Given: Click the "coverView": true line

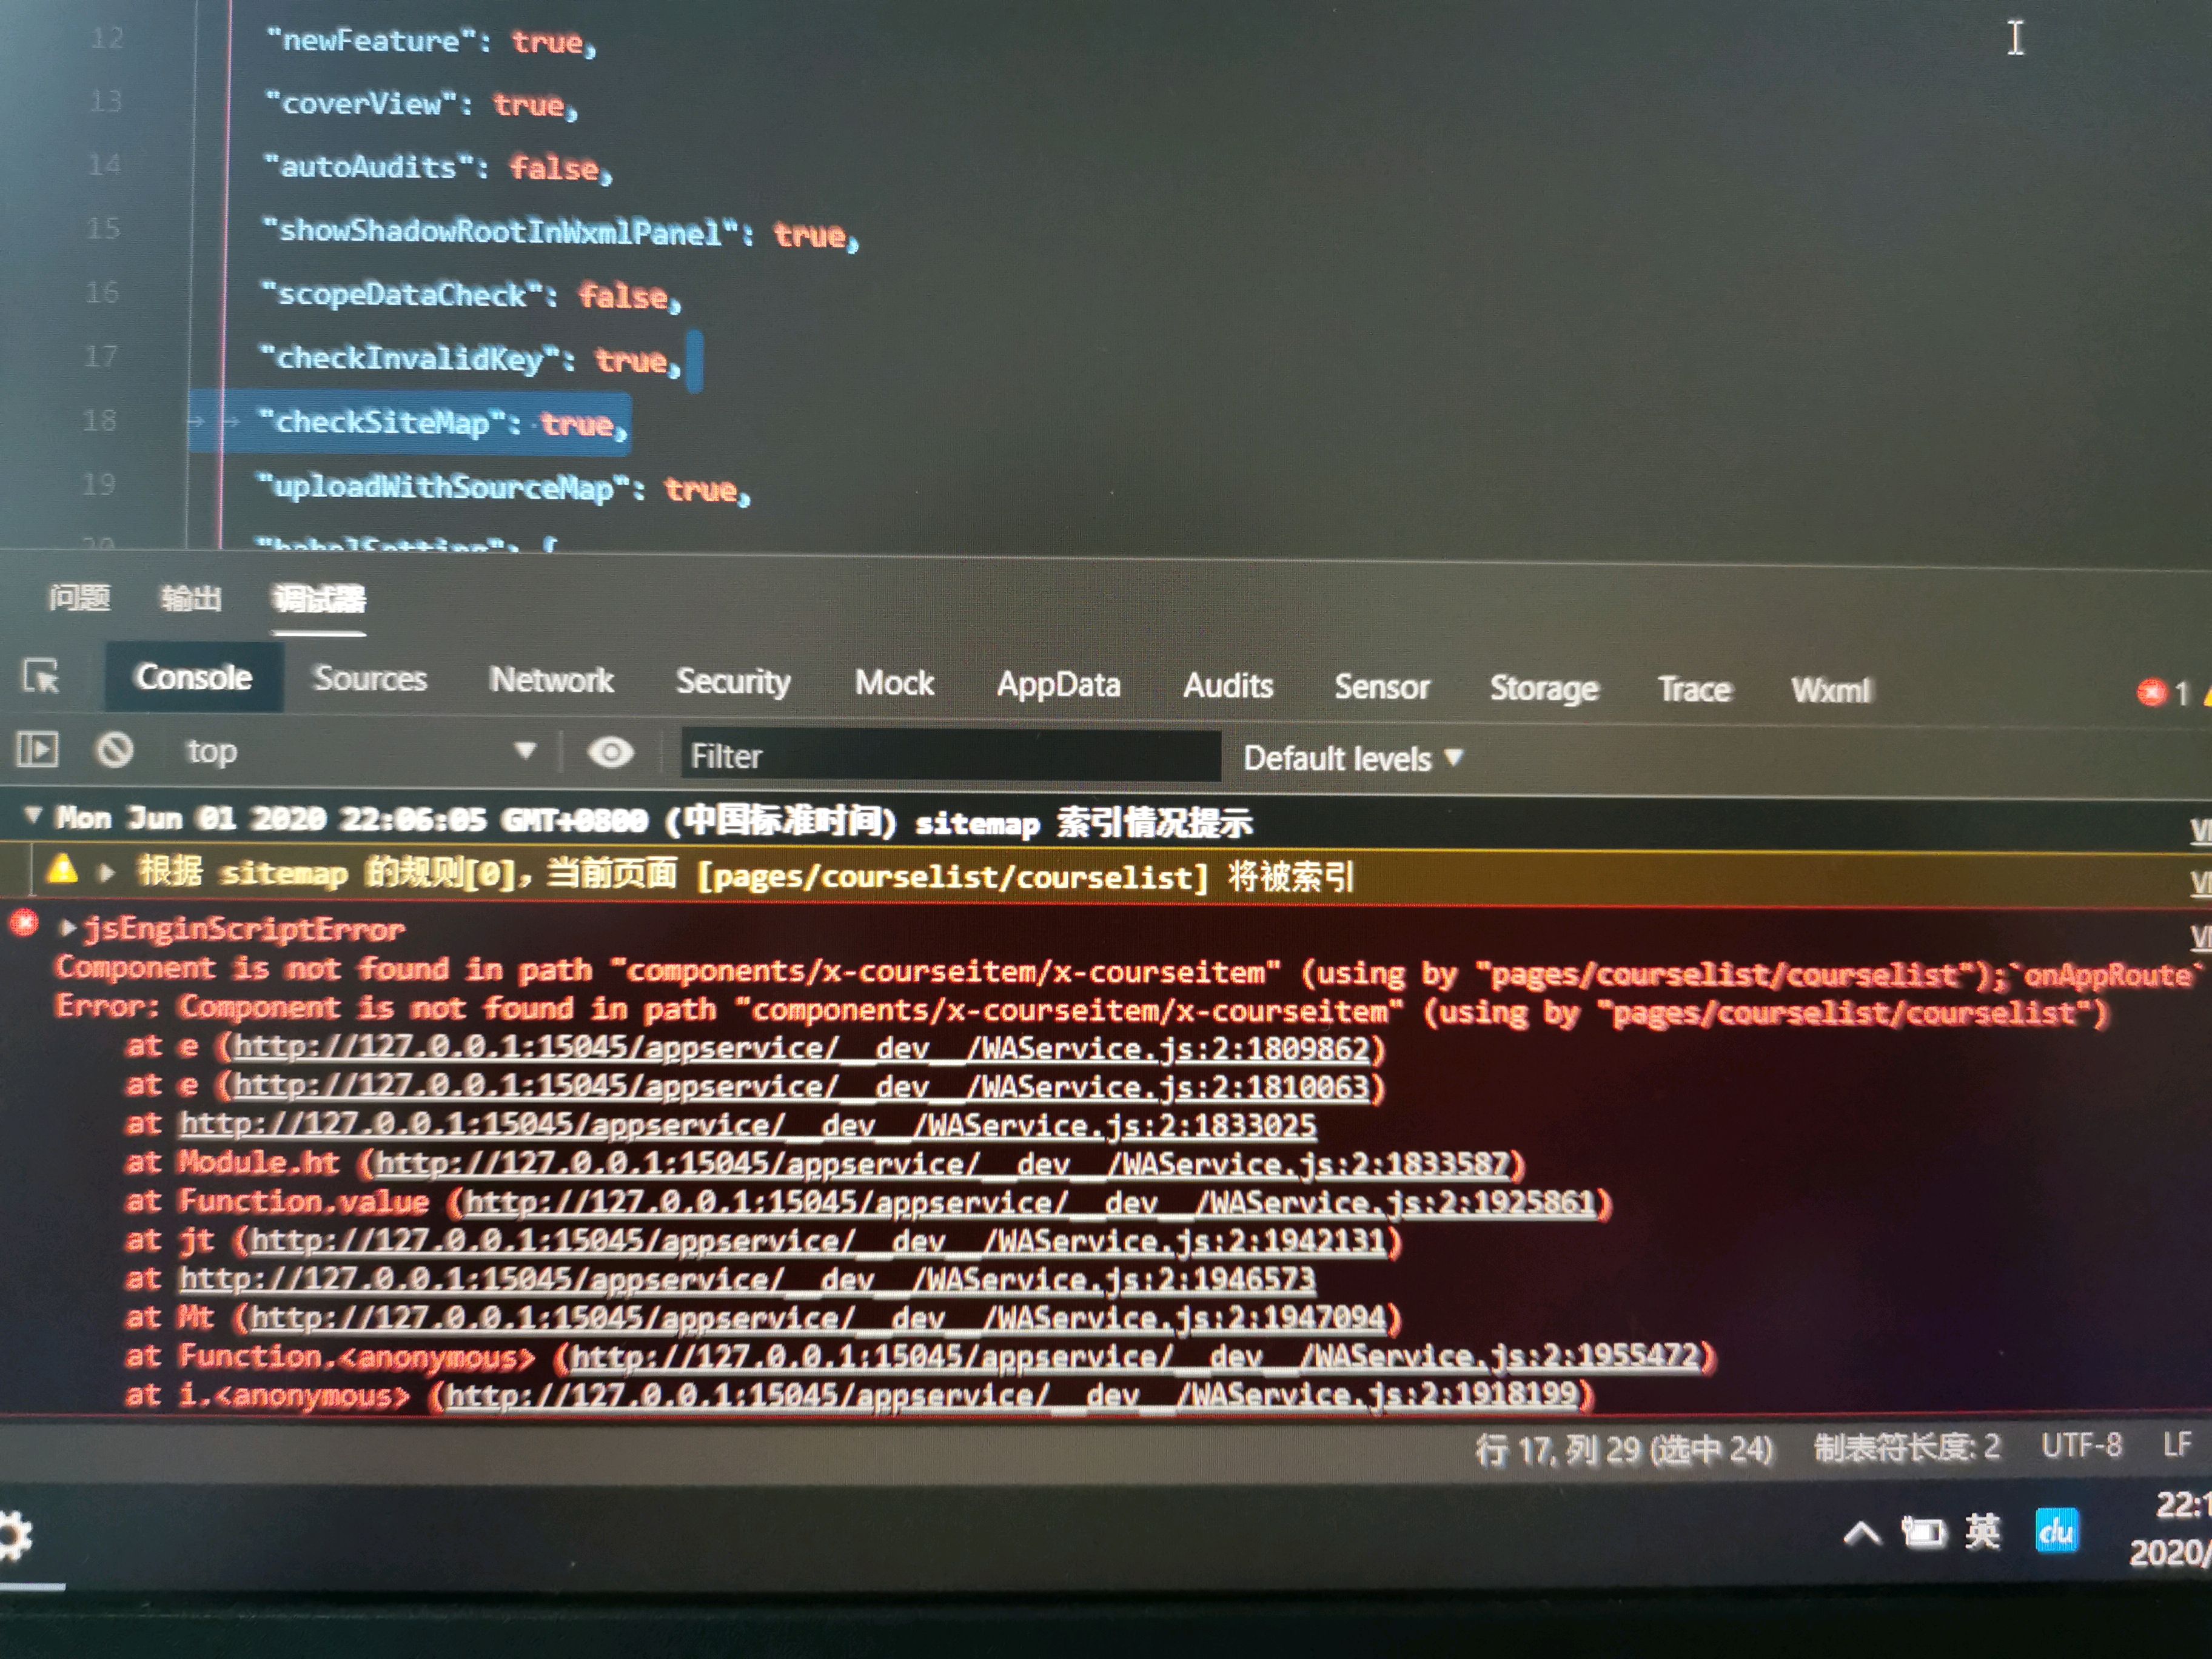Looking at the screenshot, I should (421, 104).
